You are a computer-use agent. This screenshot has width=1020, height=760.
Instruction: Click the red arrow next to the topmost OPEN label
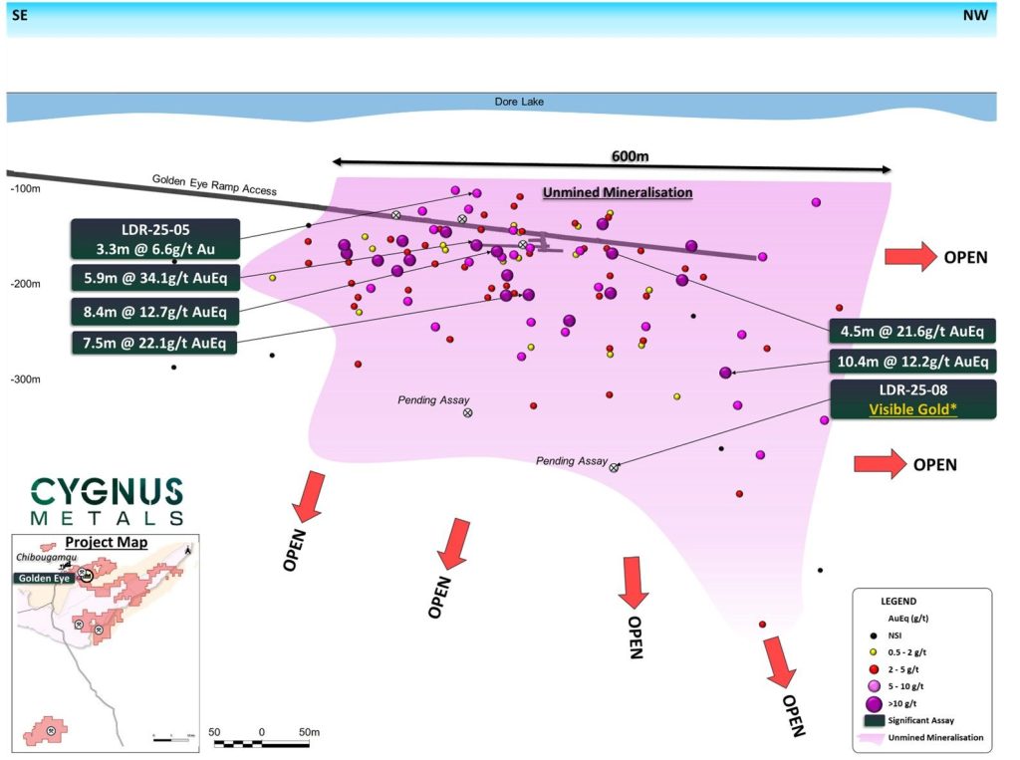tap(909, 257)
